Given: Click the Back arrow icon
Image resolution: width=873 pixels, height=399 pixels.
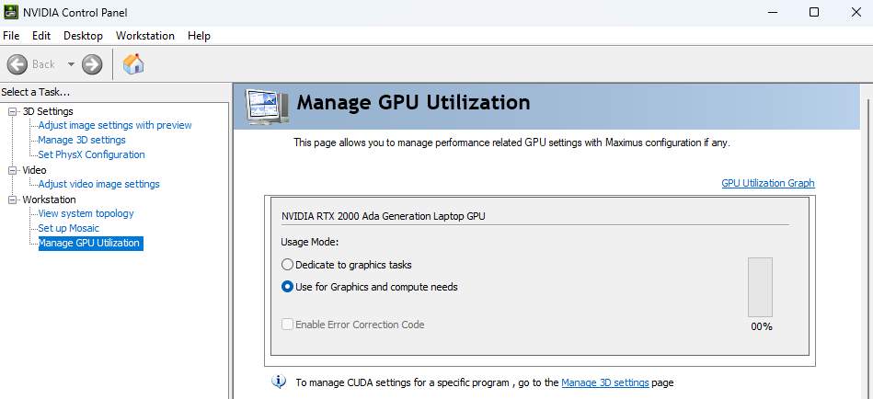Looking at the screenshot, I should (17, 64).
